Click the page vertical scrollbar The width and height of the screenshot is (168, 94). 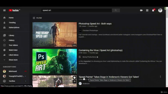coord(167,47)
